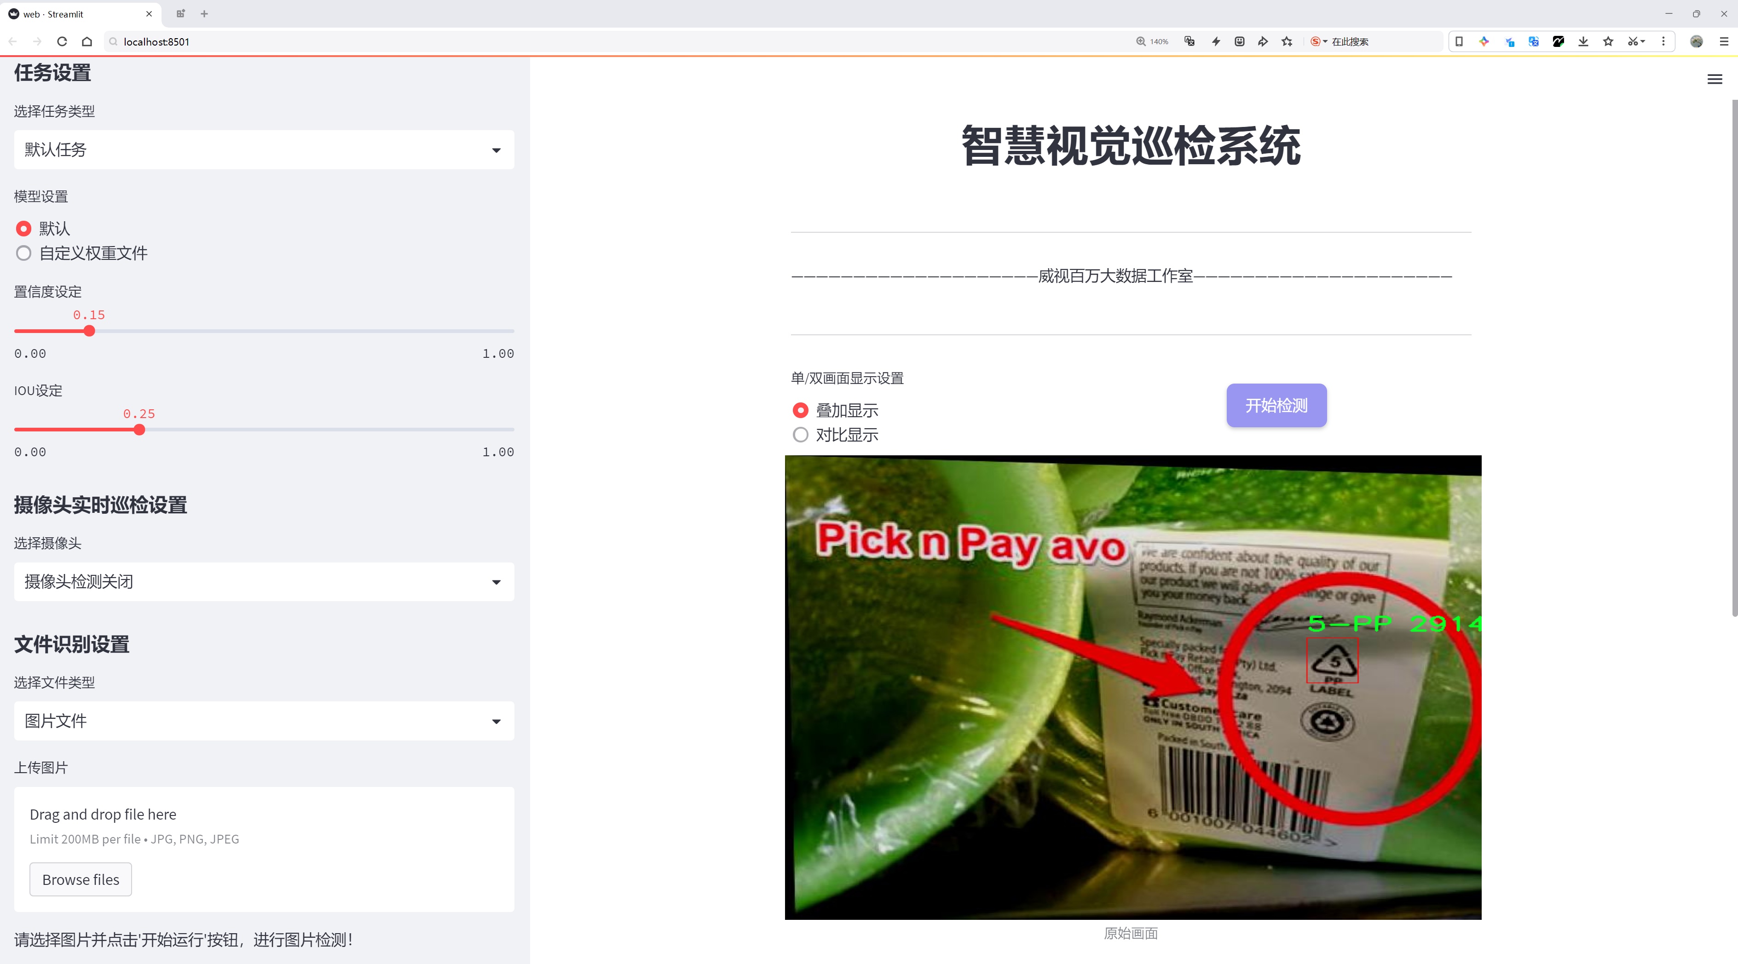Open the scissors screenshot tool dropdown
The width and height of the screenshot is (1738, 964).
pos(1636,41)
